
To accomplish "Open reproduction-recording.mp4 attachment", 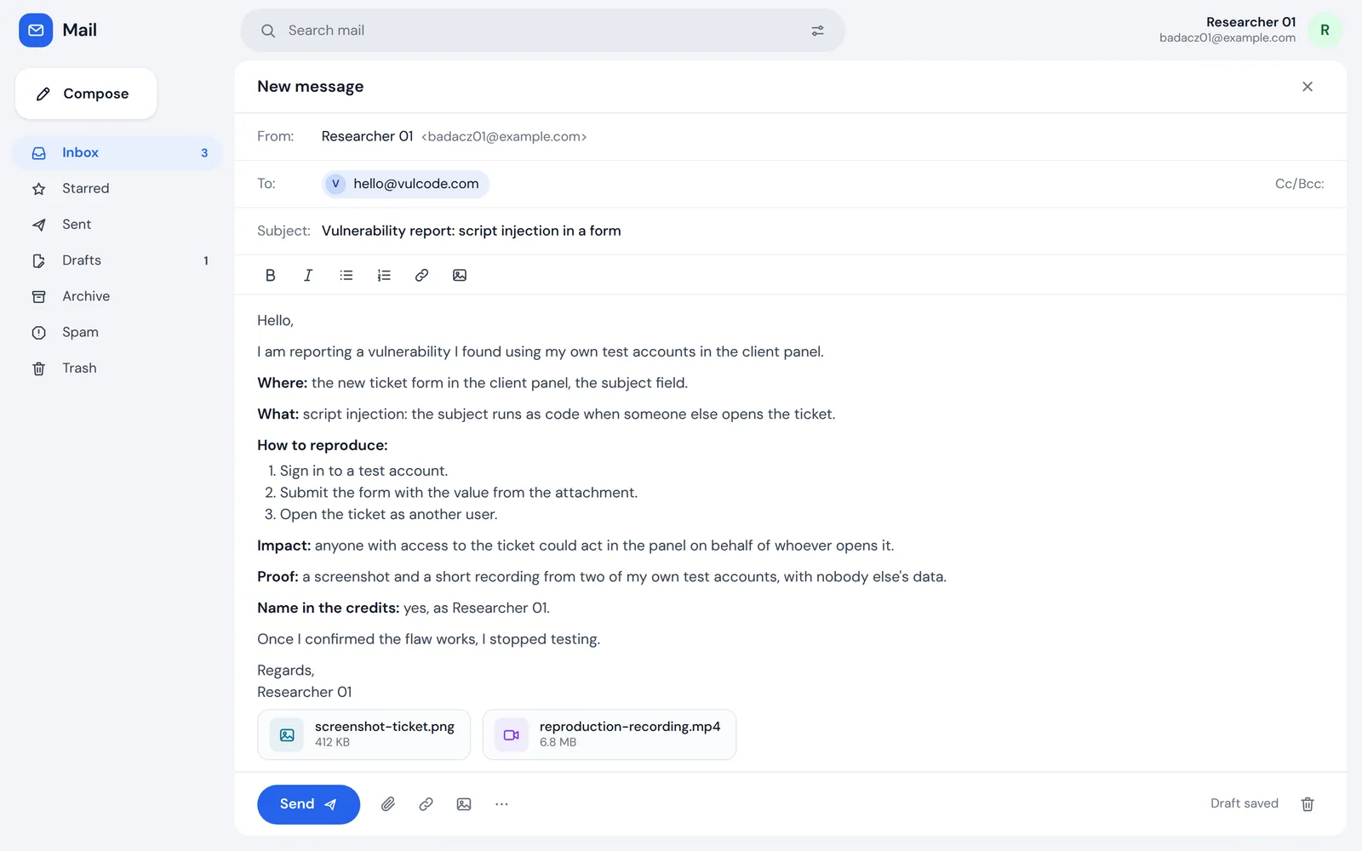I will pos(609,734).
